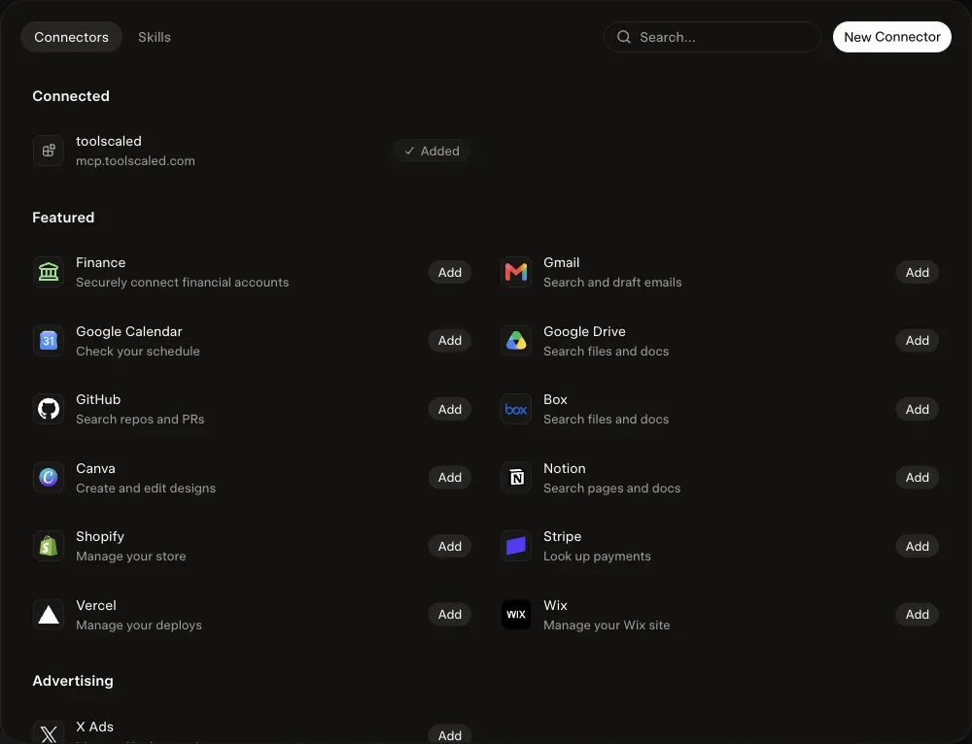Focus the Search input field
Viewport: 972px width, 744px height.
[x=712, y=37]
